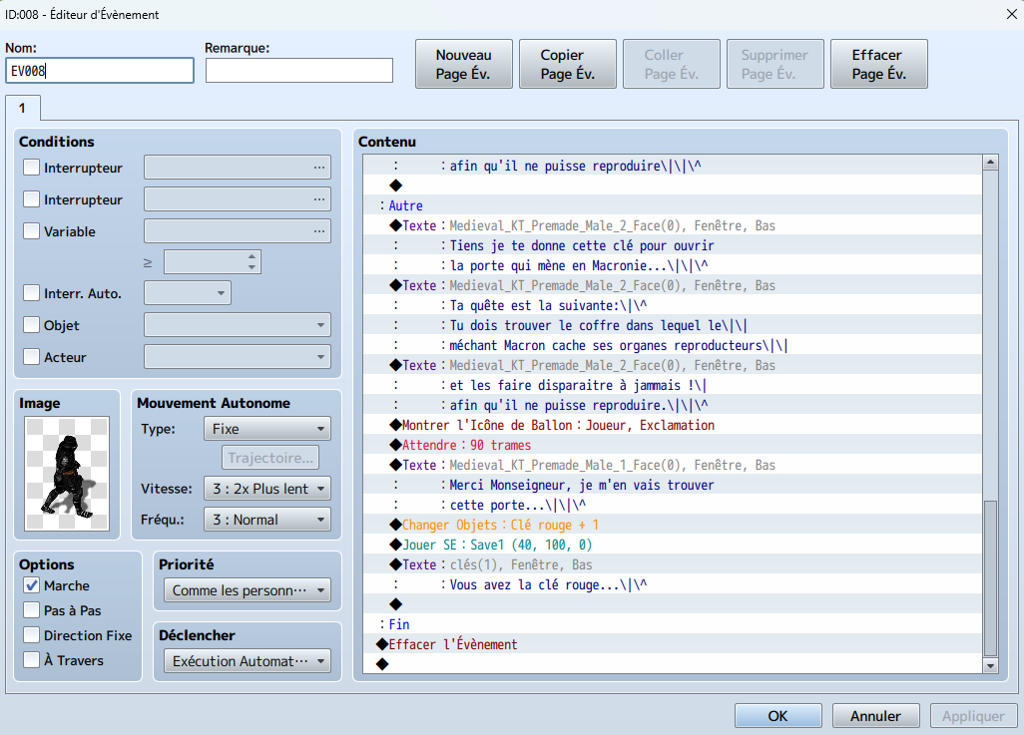Confirm with the OK button
The height and width of the screenshot is (735, 1024).
[777, 716]
